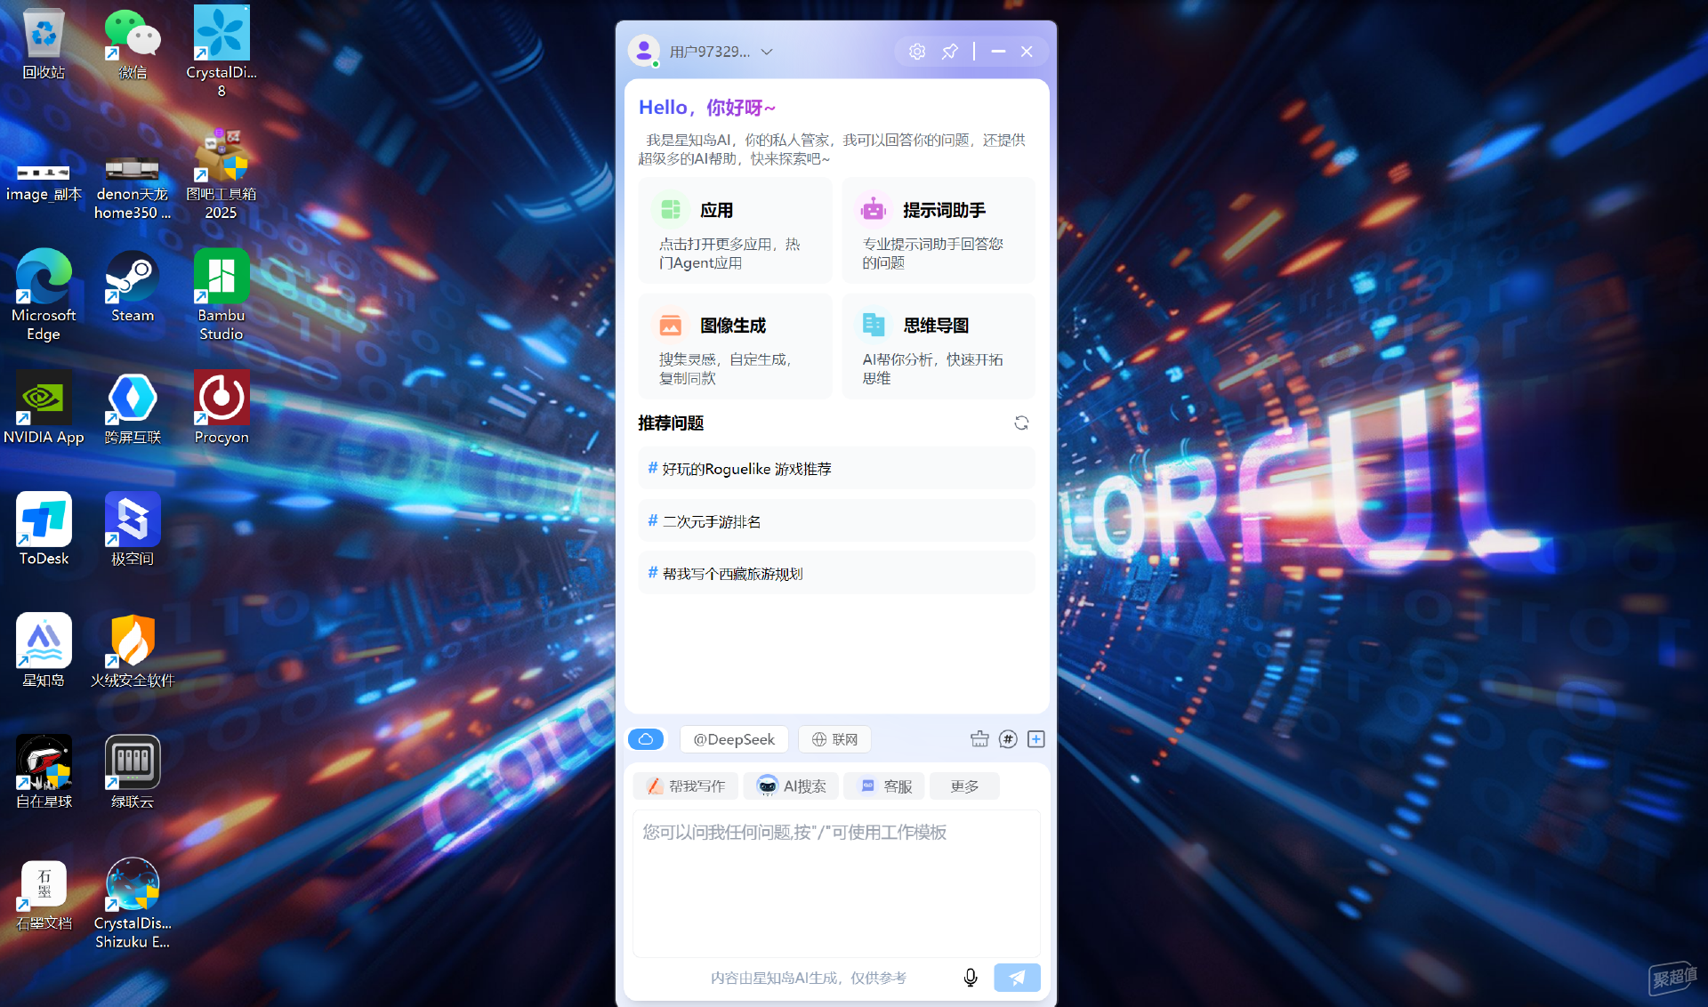1708x1007 pixels.
Task: Toggle 联网 web search
Action: tap(834, 739)
